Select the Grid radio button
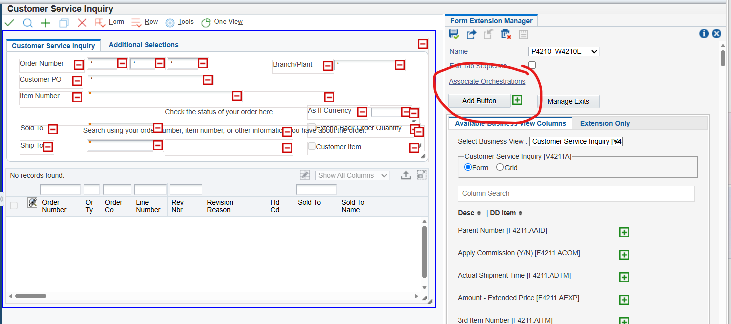This screenshot has height=324, width=731. coord(500,167)
